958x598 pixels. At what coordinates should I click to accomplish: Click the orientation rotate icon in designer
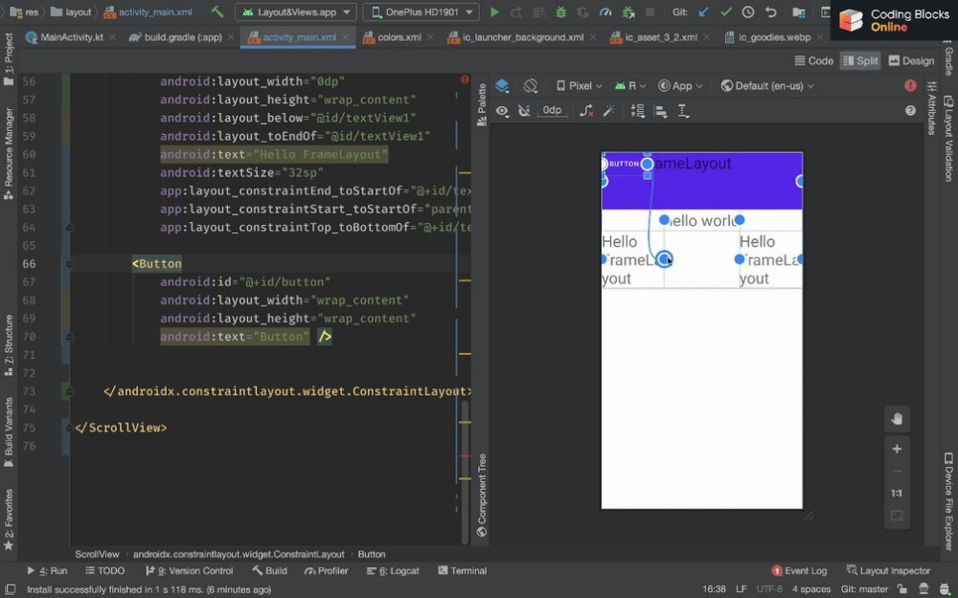click(531, 85)
